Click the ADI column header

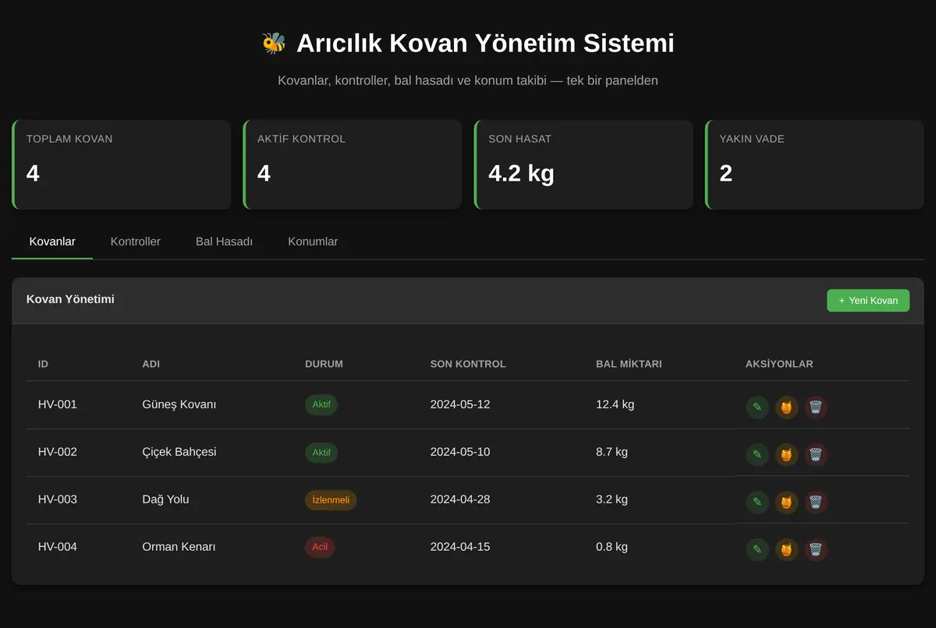151,364
